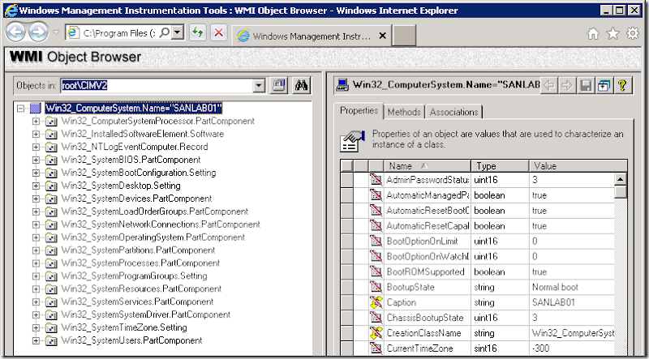This screenshot has width=649, height=359.
Task: Select Win32_SystemPartitions.PartComponent tree item
Action: coord(138,250)
